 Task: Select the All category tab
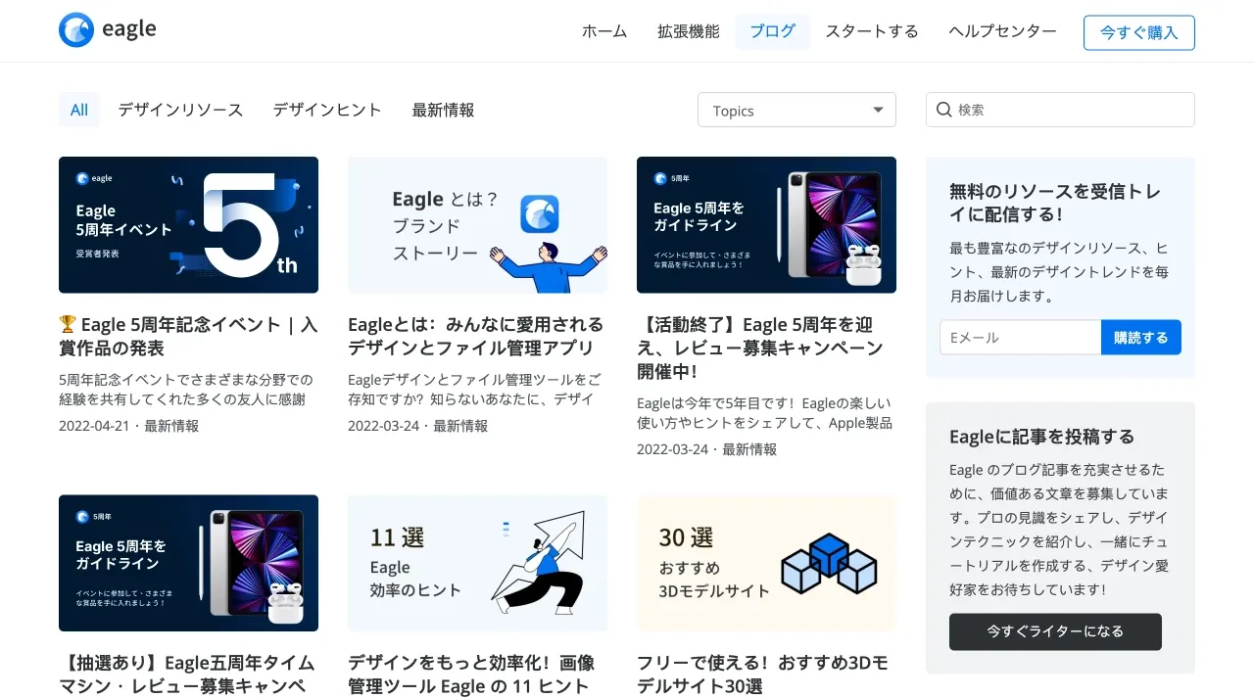79,110
